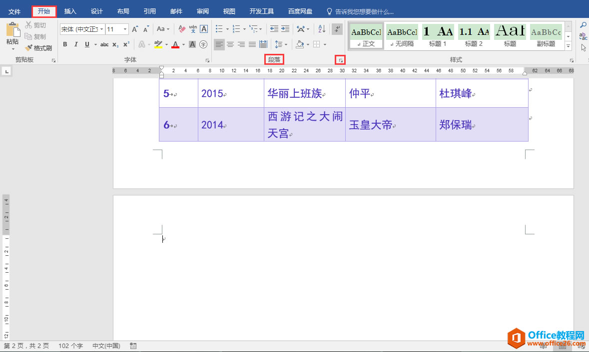Viewport: 589px width, 352px height.
Task: Switch to the 插入 tab
Action: pyautogui.click(x=70, y=11)
